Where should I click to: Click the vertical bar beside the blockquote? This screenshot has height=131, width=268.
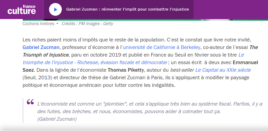tap(23, 110)
